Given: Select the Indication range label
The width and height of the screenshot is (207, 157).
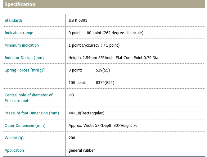Looking at the screenshot, I should click(x=19, y=33).
